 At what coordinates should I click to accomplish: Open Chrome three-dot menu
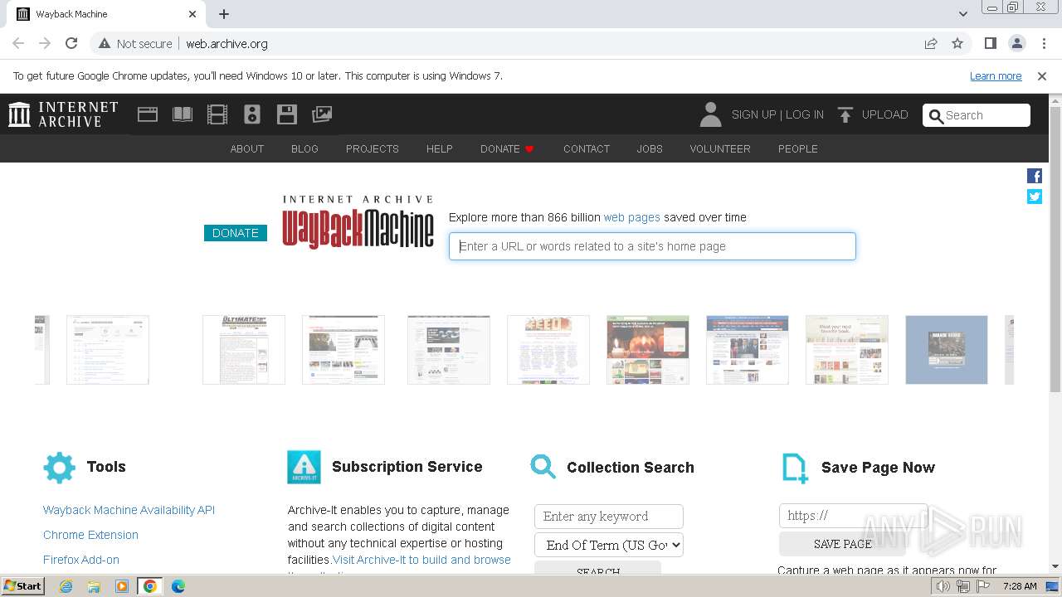coord(1044,43)
